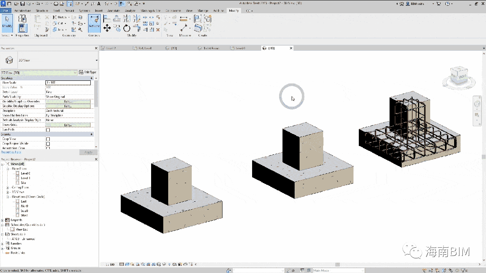Click the Move tool icon

pyautogui.click(x=107, y=28)
